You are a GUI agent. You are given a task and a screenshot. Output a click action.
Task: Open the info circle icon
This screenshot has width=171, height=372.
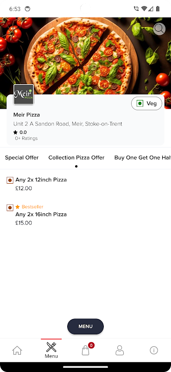tap(154, 350)
